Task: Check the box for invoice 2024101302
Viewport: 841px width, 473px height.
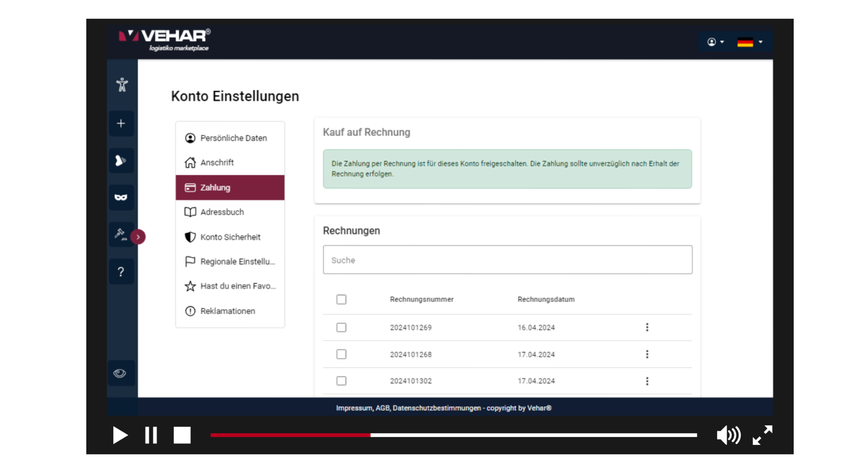Action: coord(341,381)
